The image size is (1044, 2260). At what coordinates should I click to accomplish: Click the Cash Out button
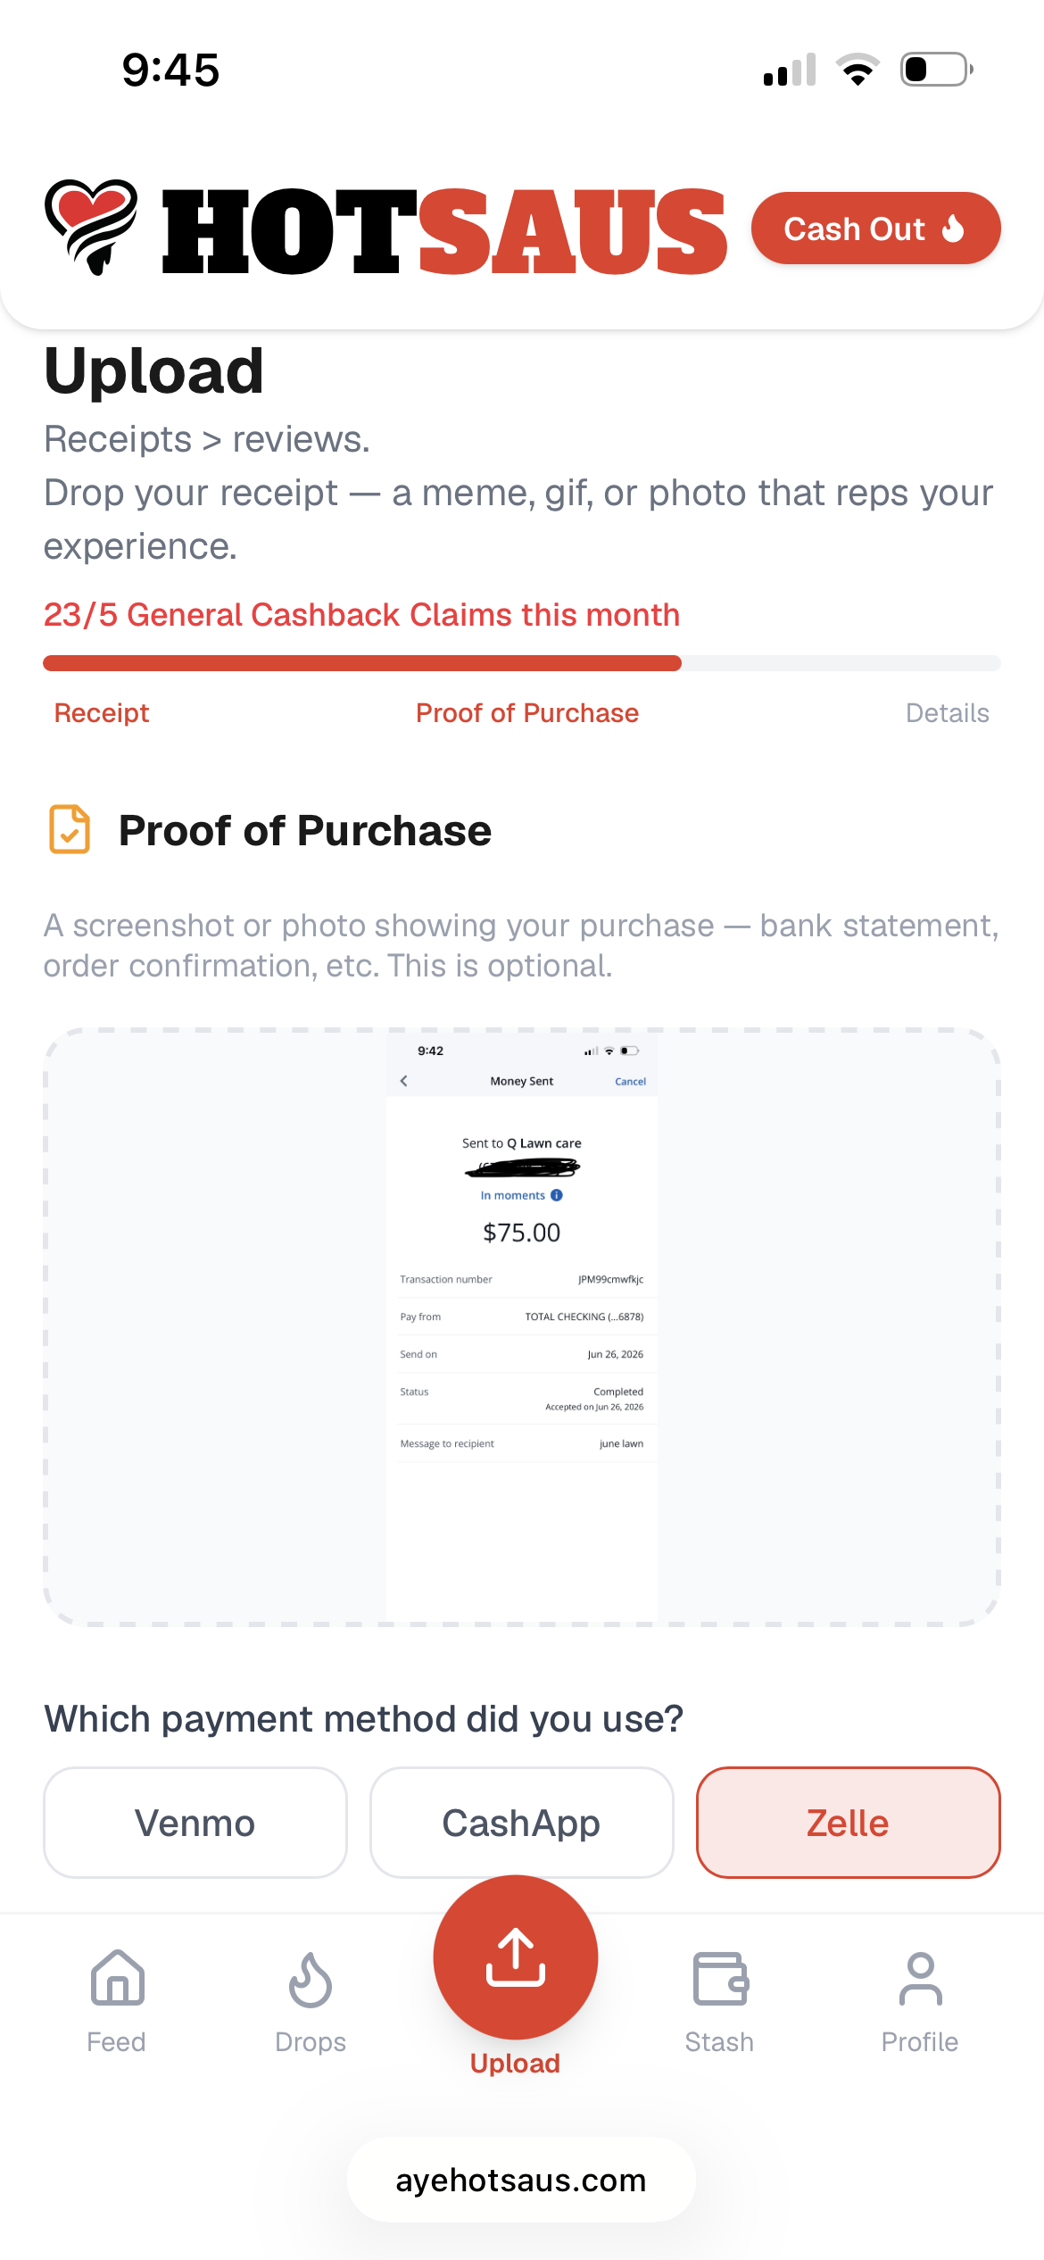(876, 228)
